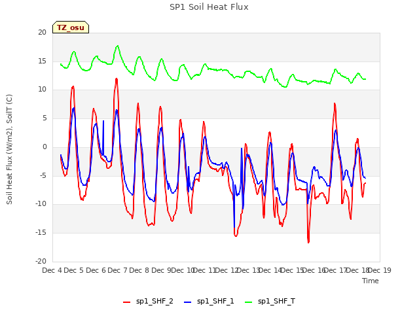
Task: Click the y-axis value 0
Action: click(45, 147)
